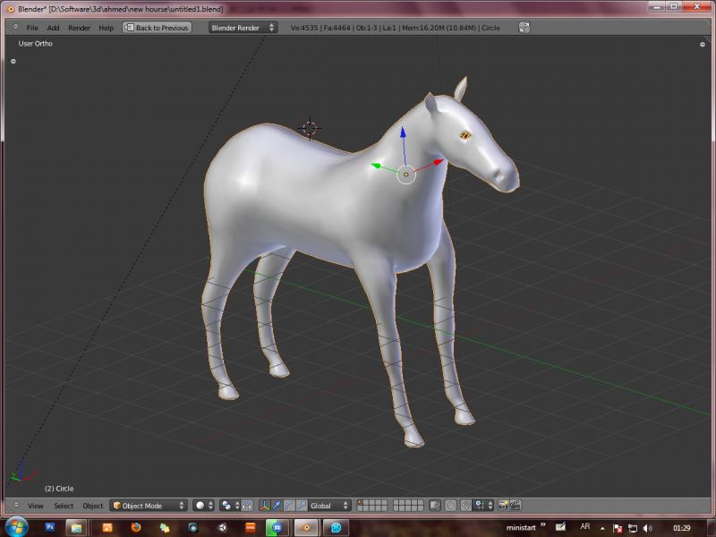Click the snap element magnet icon
716x537 pixels.
[479, 506]
